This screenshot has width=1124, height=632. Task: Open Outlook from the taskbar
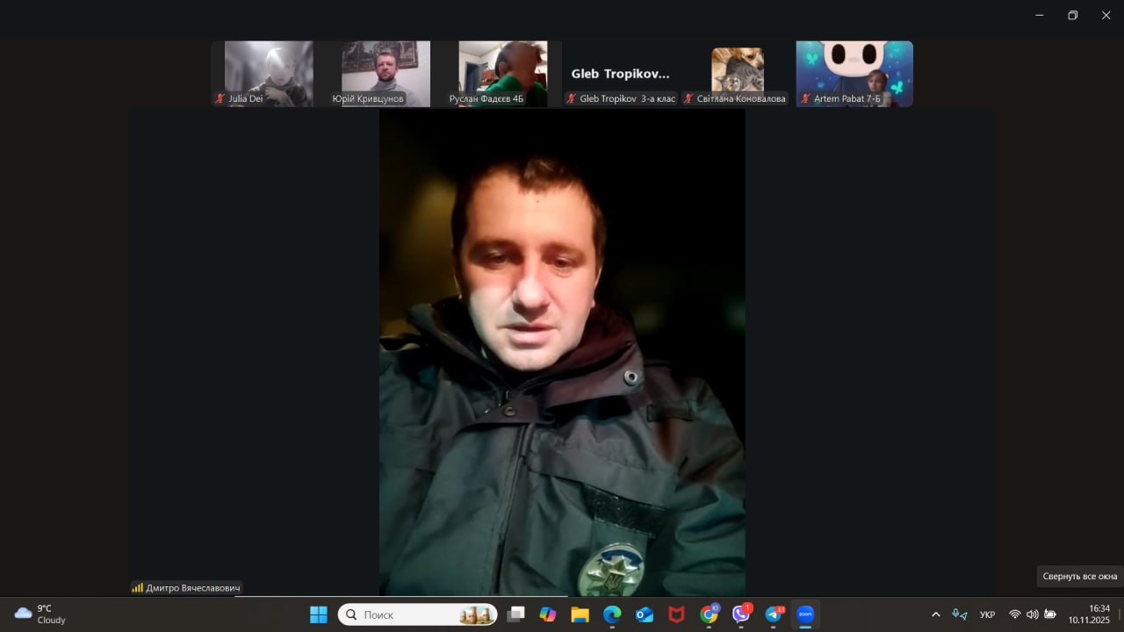coord(645,614)
